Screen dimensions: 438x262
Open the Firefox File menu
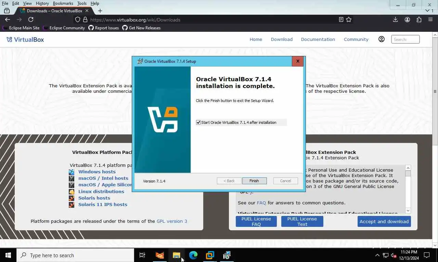[x=5, y=3]
